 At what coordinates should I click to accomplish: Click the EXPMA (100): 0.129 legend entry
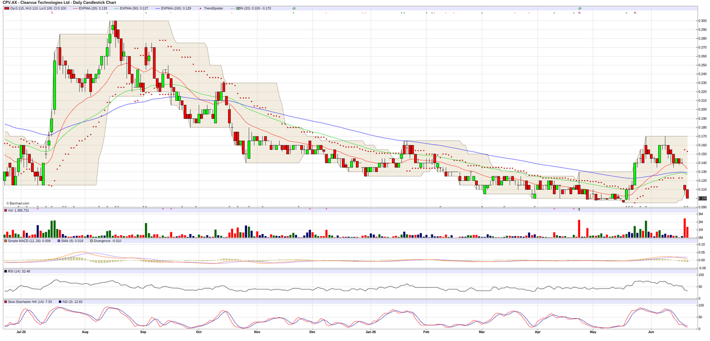tap(173, 8)
